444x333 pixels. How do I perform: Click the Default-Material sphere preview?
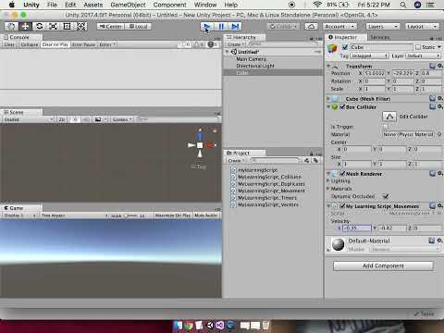pos(338,244)
